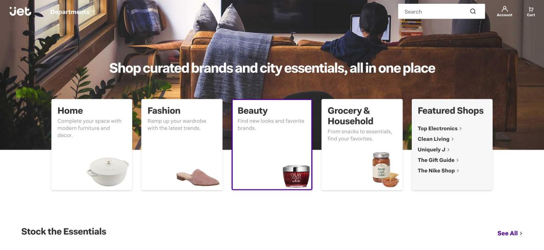Expand the Departments dropdown
This screenshot has width=544, height=250.
coord(73,12)
